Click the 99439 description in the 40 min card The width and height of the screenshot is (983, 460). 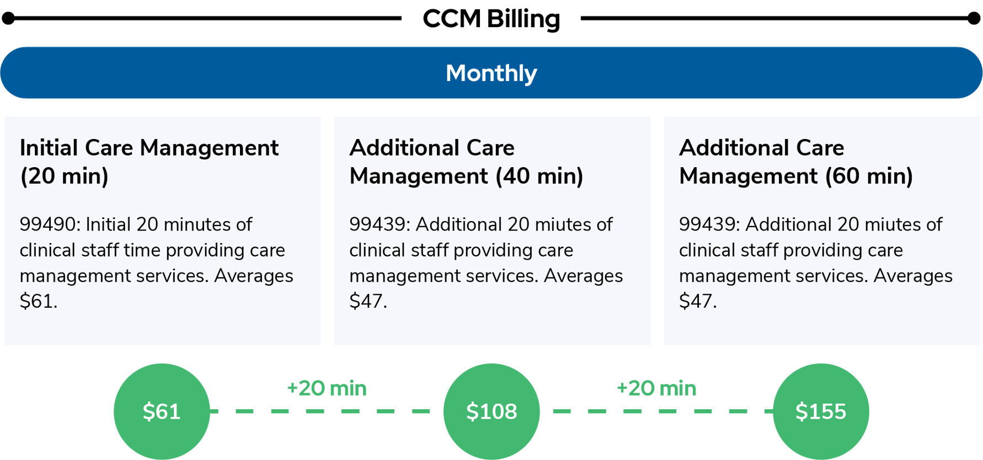pos(485,250)
